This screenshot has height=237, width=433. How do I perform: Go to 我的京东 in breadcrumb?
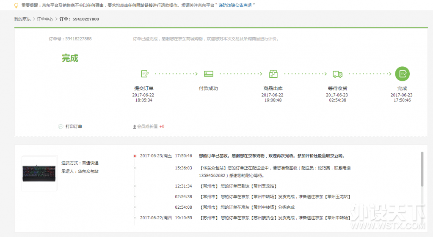[22, 19]
